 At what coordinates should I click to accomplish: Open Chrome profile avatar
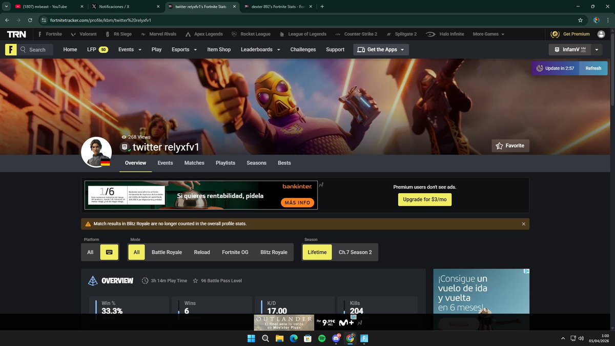coord(596,20)
